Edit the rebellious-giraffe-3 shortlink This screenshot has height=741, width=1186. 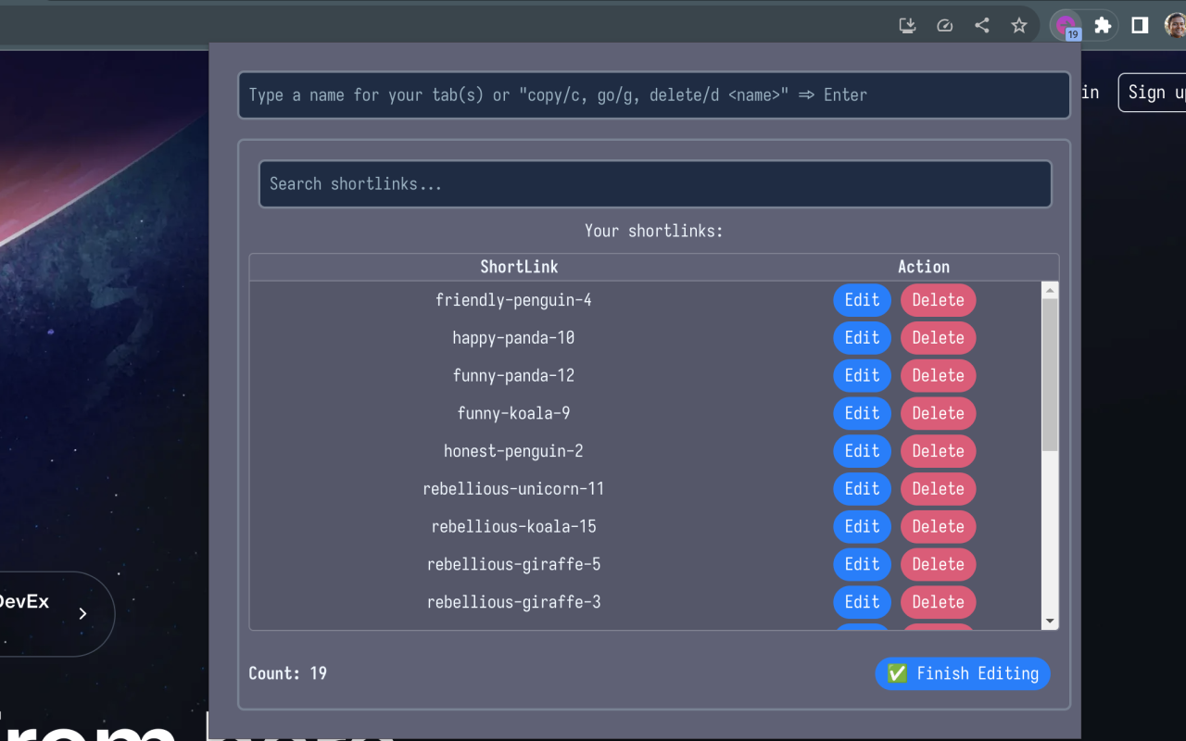point(862,602)
